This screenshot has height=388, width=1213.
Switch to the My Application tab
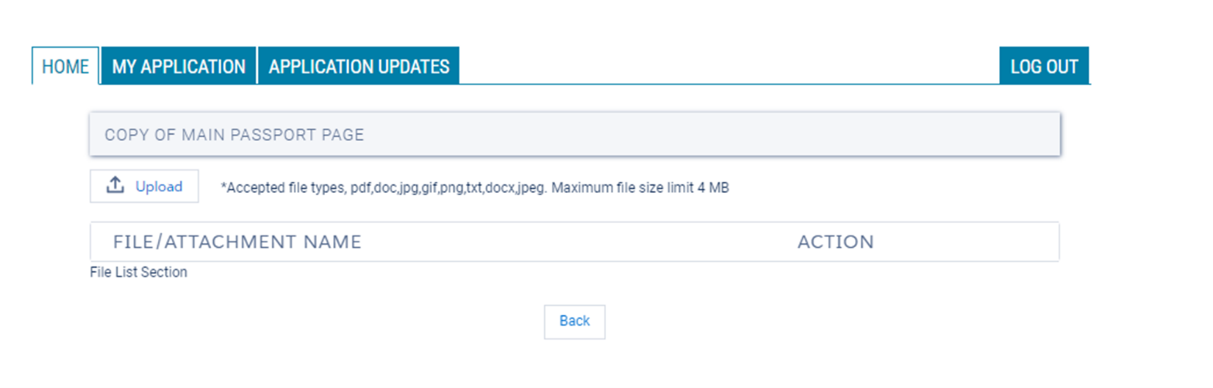click(179, 67)
